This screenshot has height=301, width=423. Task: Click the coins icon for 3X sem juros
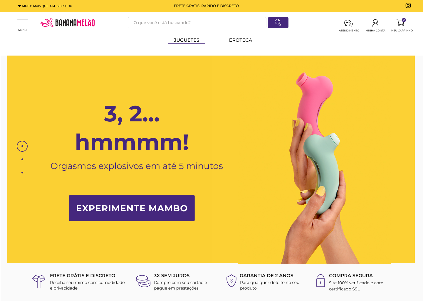tap(143, 281)
